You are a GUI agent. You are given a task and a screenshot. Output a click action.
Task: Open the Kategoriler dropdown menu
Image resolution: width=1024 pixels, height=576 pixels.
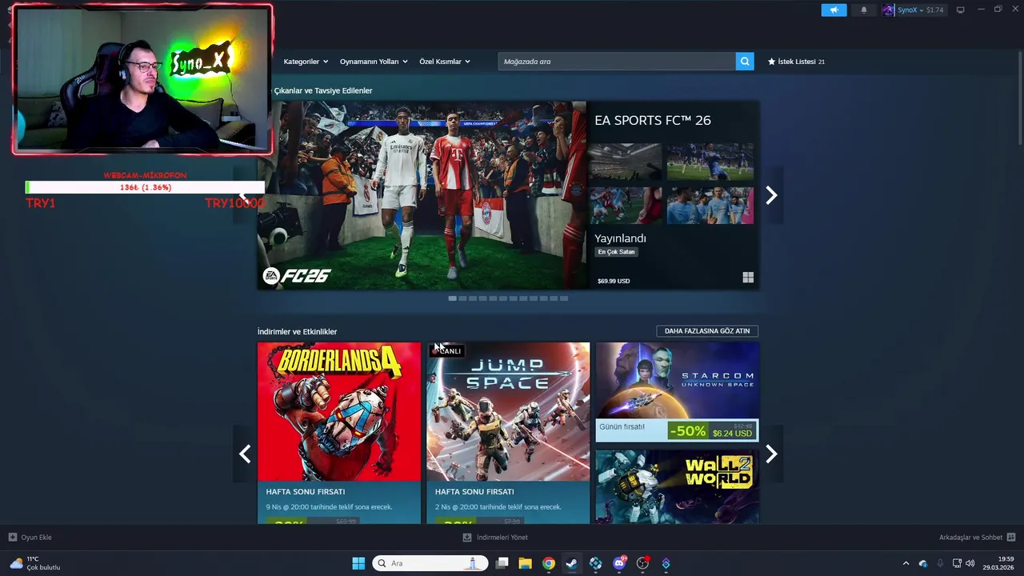click(x=305, y=62)
